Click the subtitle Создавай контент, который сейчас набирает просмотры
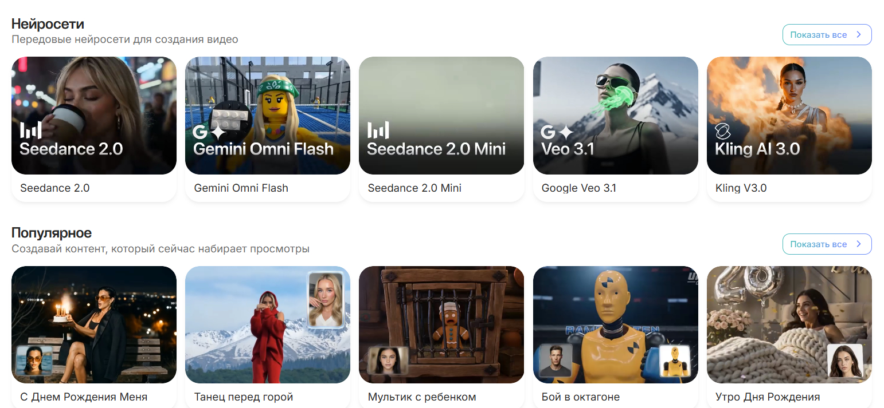 161,249
